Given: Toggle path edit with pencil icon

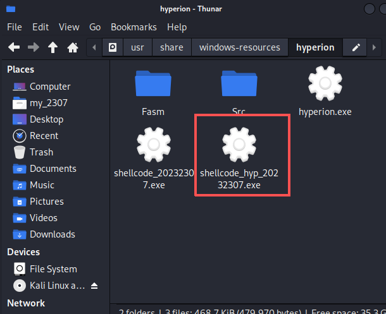Looking at the screenshot, I should point(356,47).
